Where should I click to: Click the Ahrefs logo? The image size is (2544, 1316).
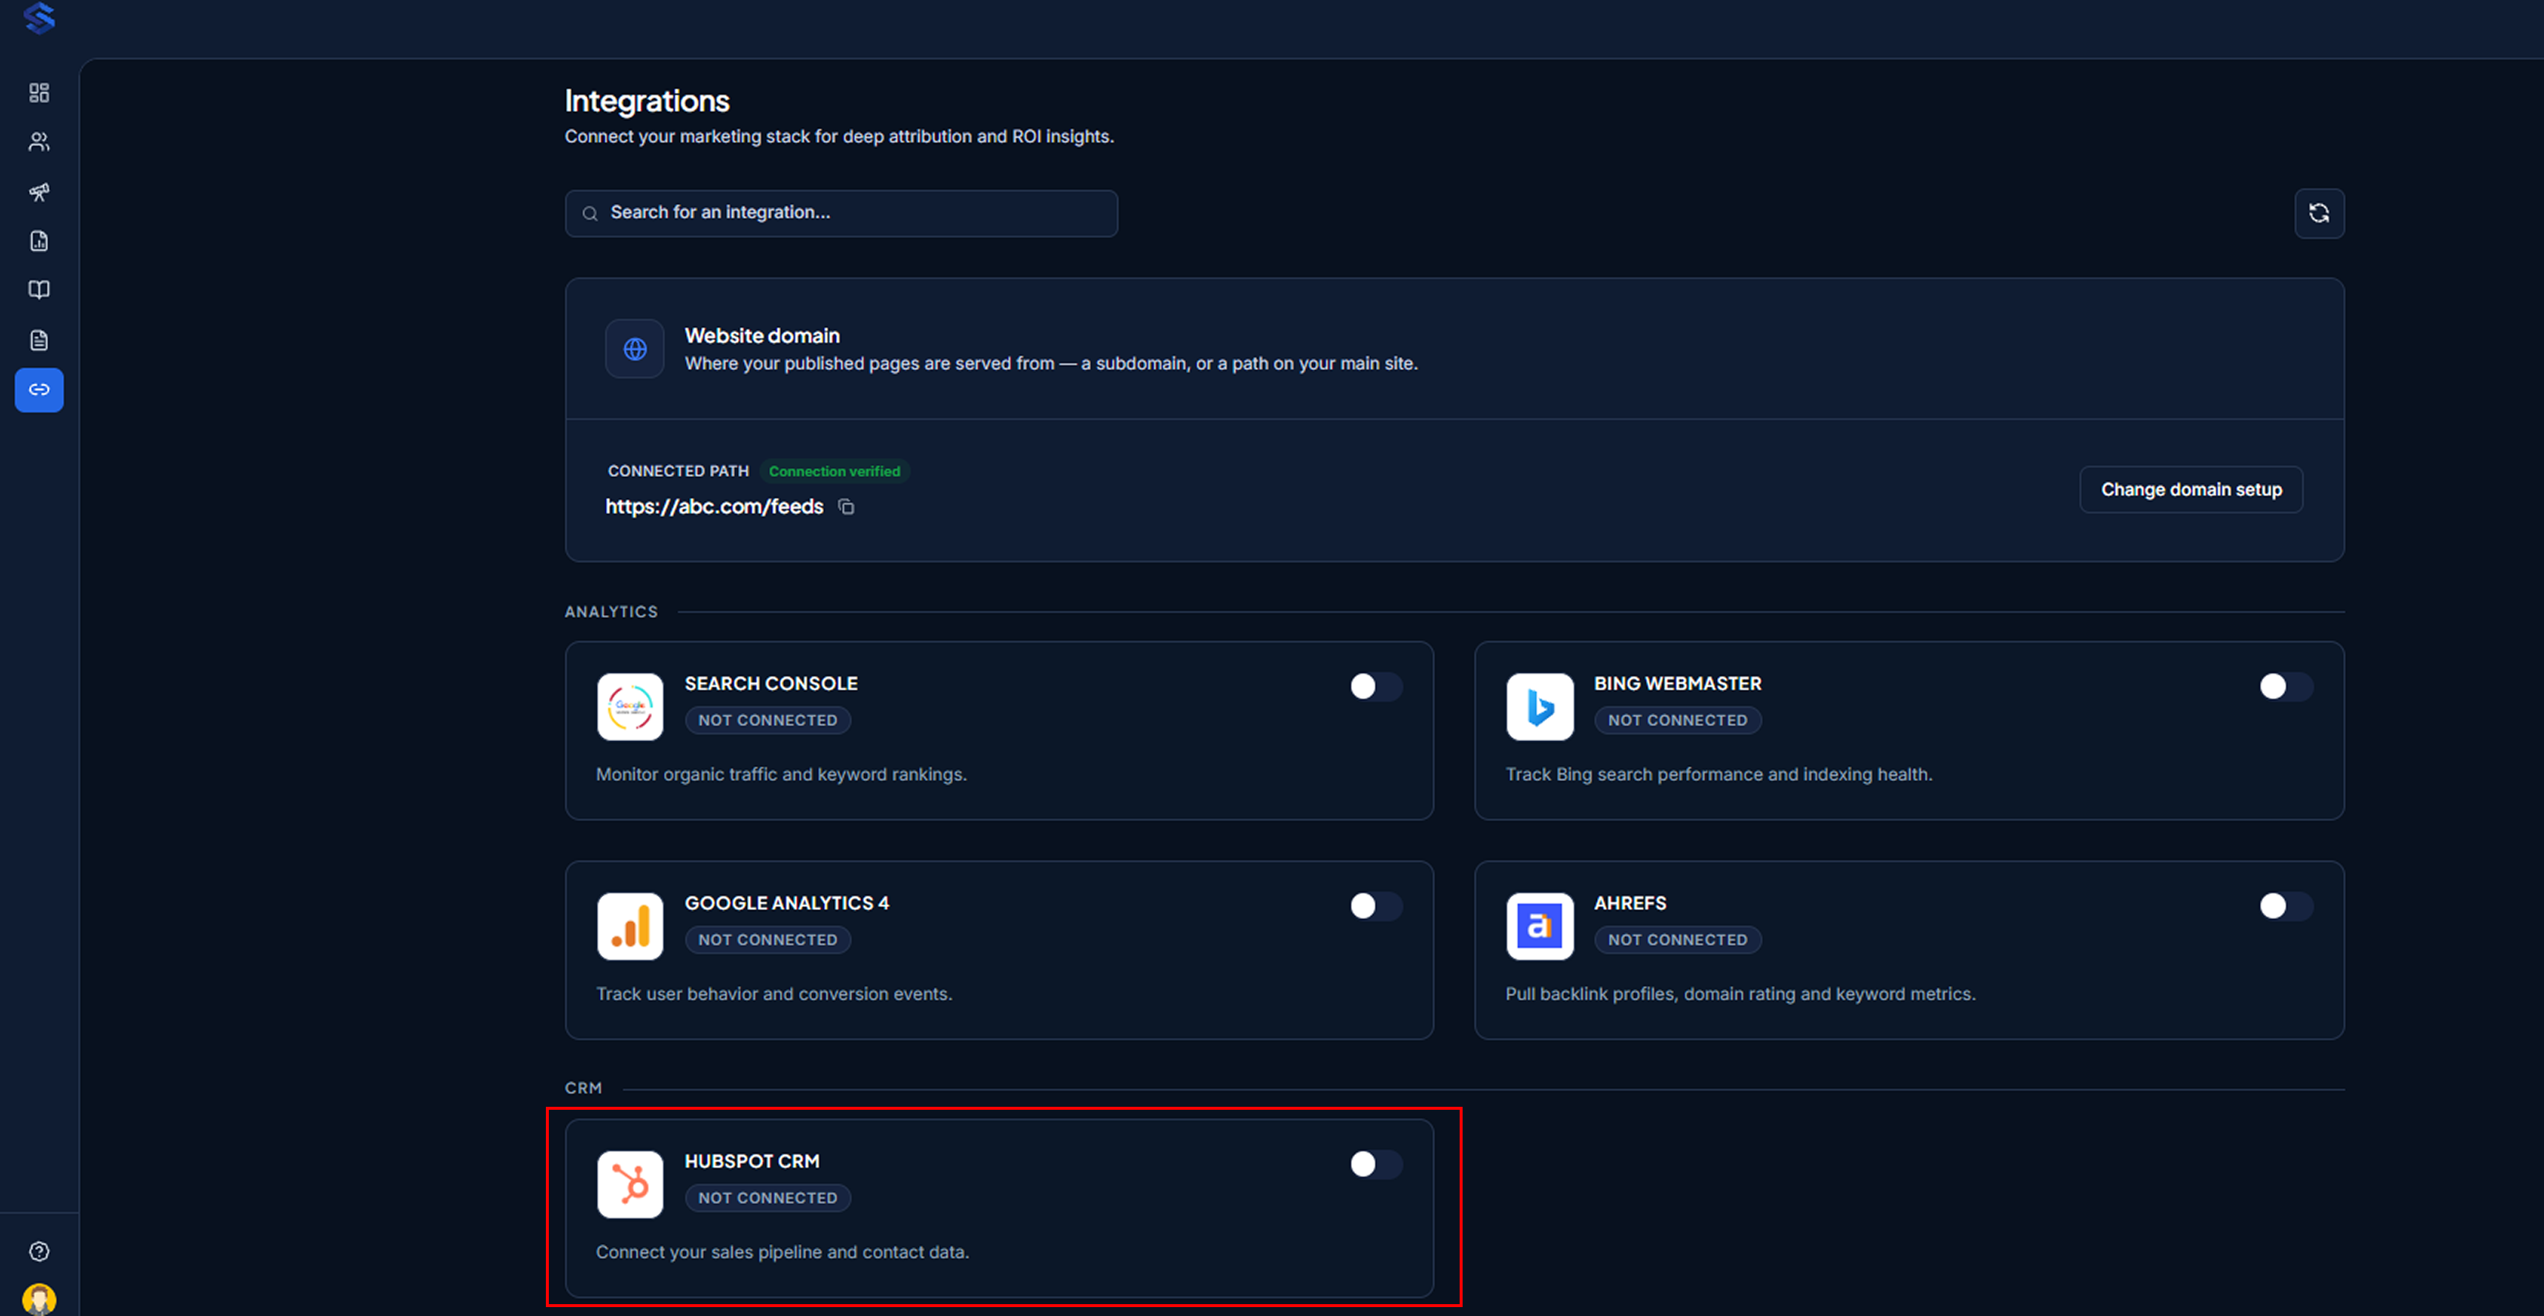pyautogui.click(x=1540, y=926)
